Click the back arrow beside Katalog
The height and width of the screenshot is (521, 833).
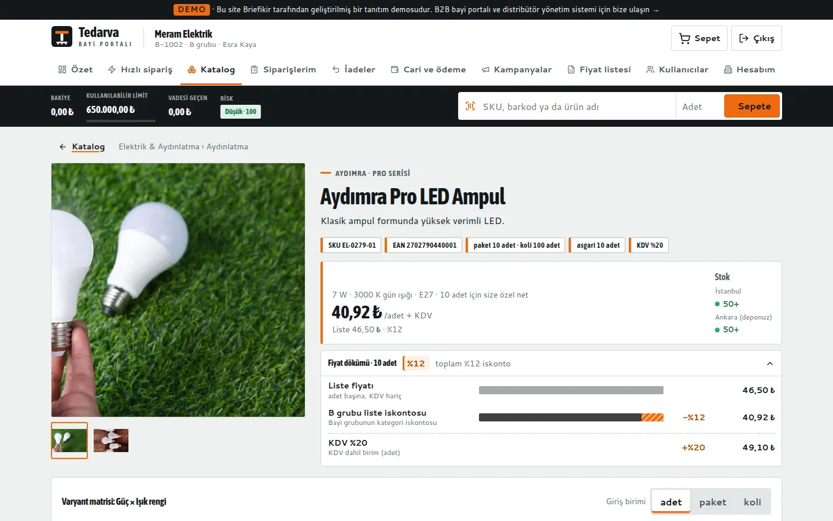(62, 147)
